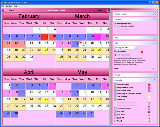Click the Had sex heart legend icon
Viewport: 160px width, 127px height.
(149, 112)
